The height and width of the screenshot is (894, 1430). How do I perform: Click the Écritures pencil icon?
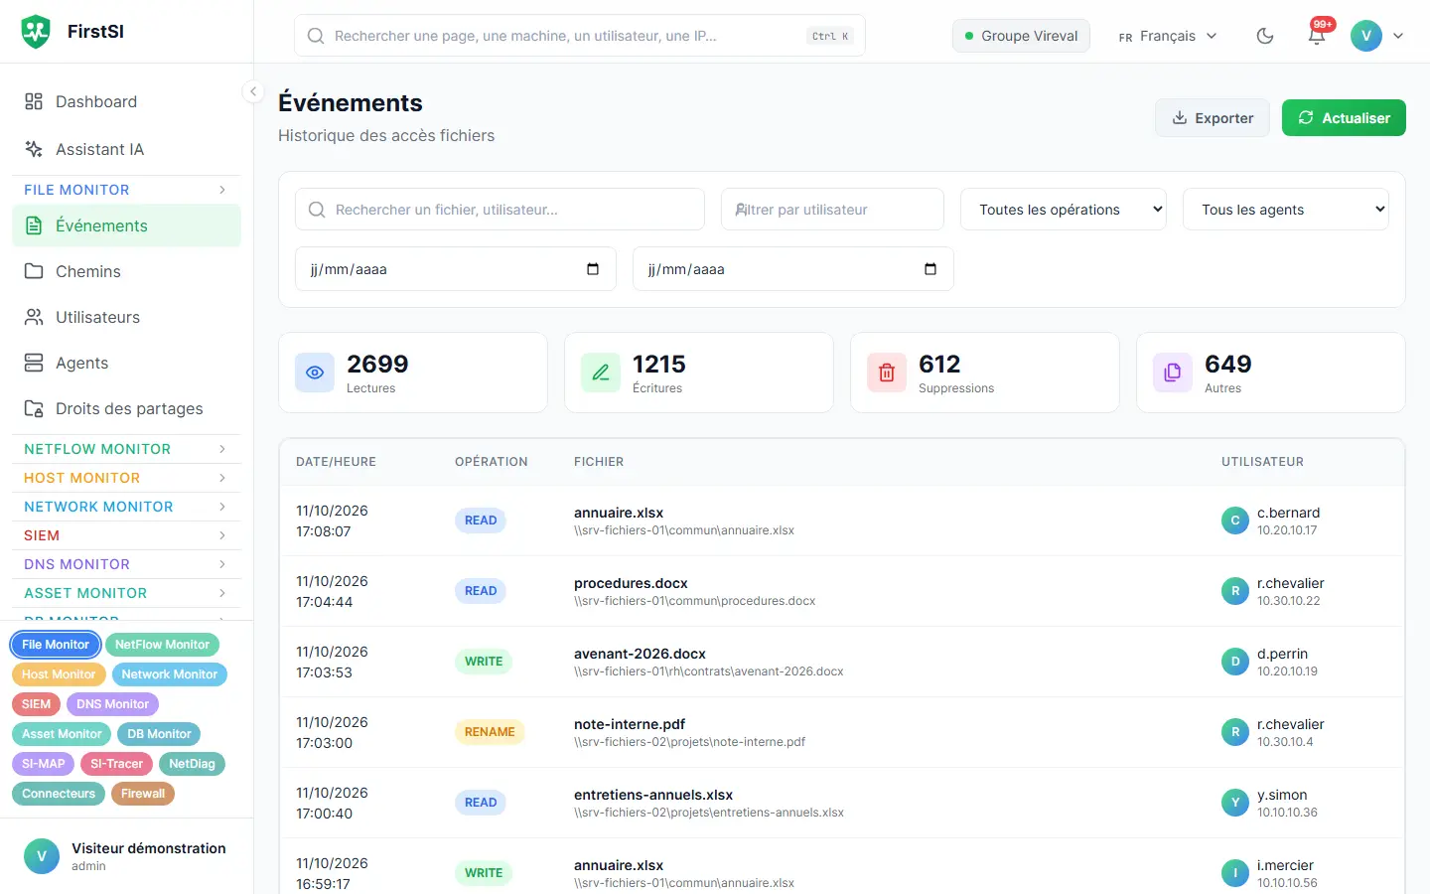pos(601,372)
